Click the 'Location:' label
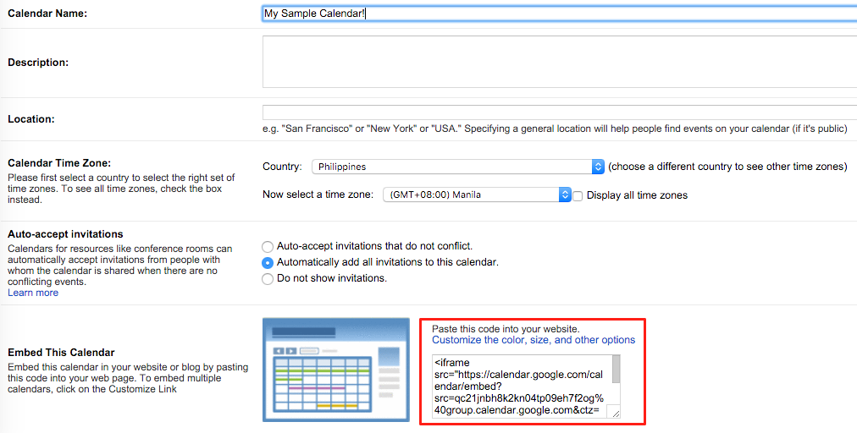The width and height of the screenshot is (857, 433). tap(31, 119)
